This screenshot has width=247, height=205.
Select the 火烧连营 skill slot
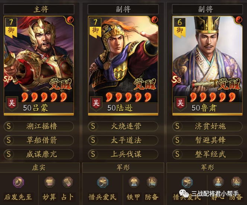click(x=123, y=126)
